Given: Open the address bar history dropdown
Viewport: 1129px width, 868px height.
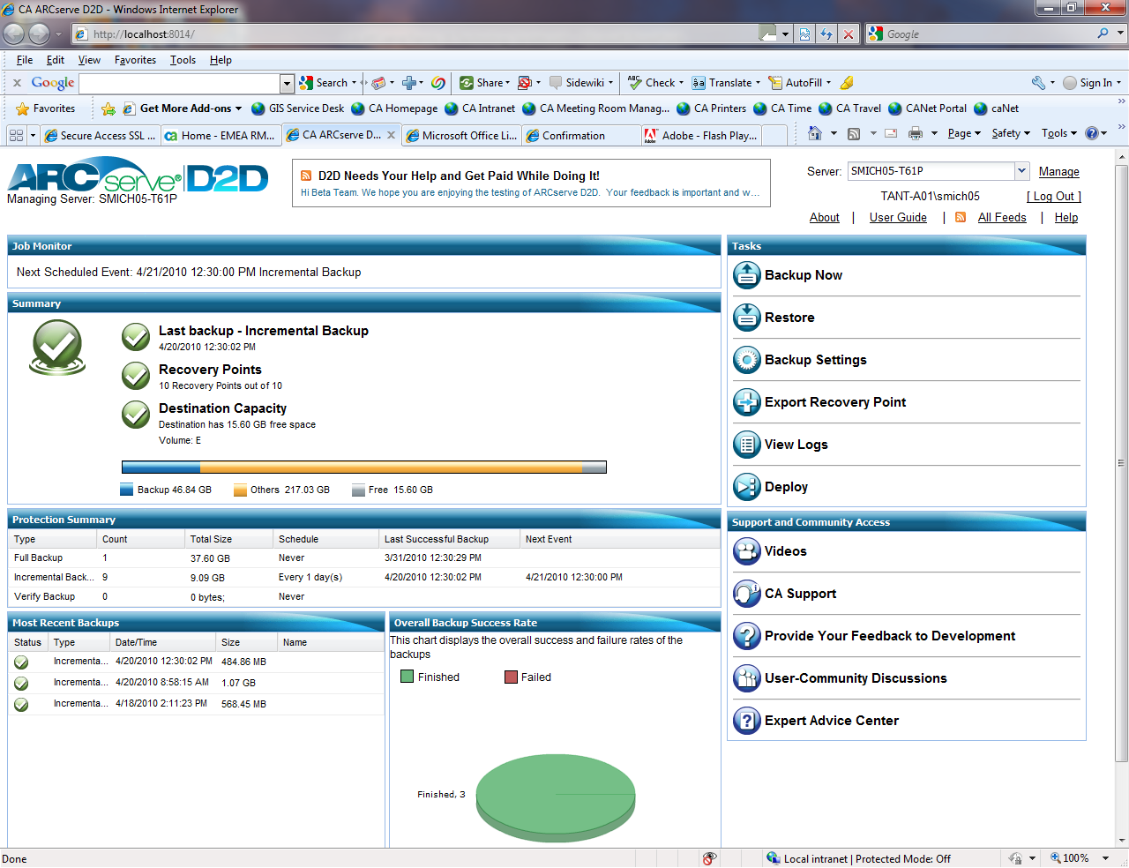Looking at the screenshot, I should coord(785,34).
